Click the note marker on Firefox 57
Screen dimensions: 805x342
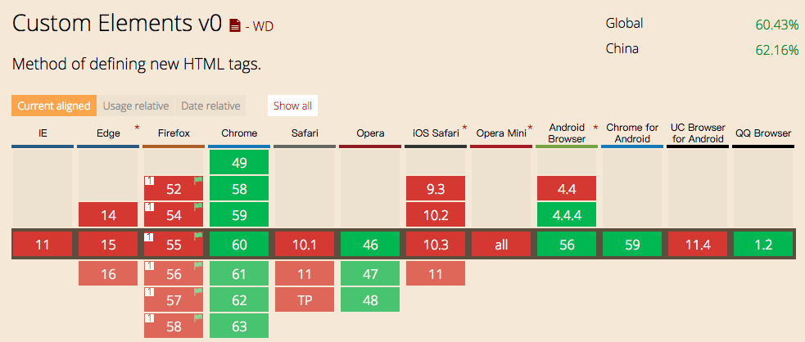tap(149, 291)
